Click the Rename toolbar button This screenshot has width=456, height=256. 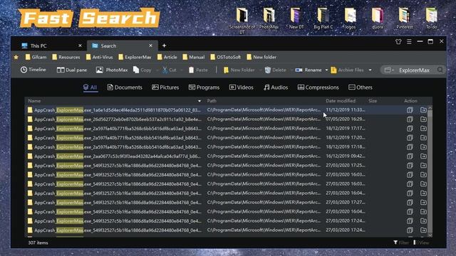click(x=309, y=70)
